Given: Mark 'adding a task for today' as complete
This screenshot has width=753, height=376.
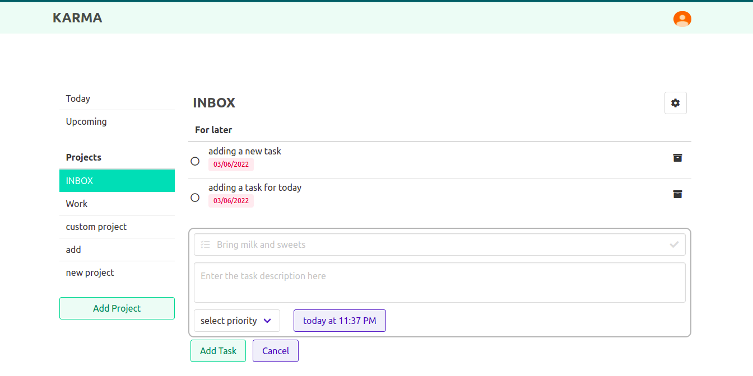Looking at the screenshot, I should [195, 198].
